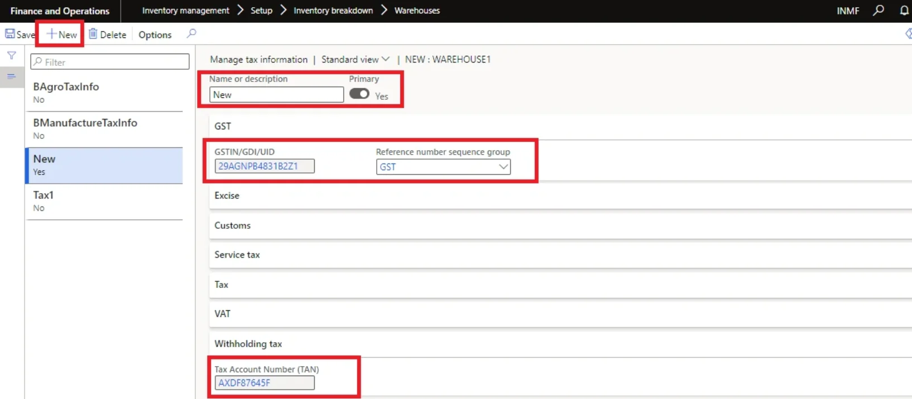Open the global search in top bar
This screenshot has width=912, height=399.
(x=879, y=11)
